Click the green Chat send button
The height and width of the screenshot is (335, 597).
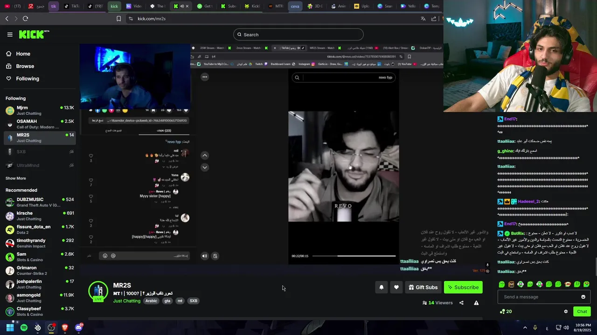click(582, 312)
